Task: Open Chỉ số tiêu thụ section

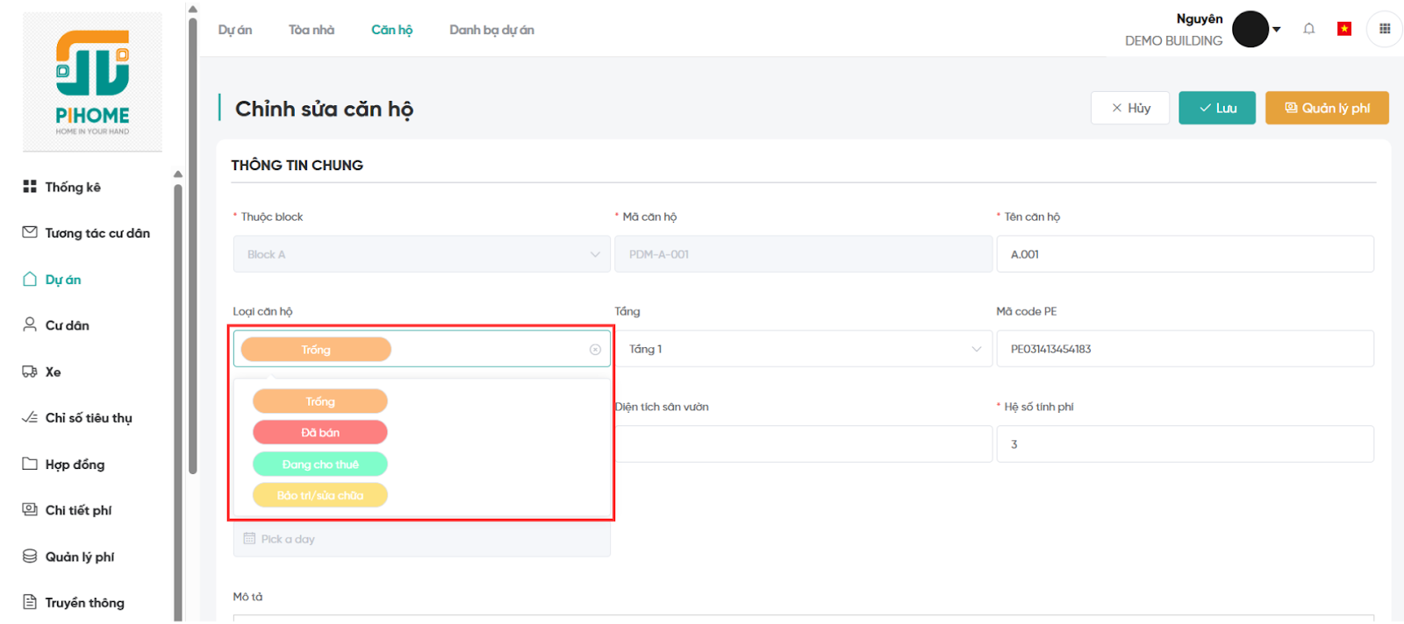Action: click(88, 418)
